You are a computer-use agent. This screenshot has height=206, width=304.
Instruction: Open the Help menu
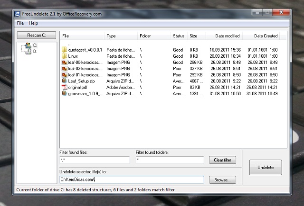click(x=33, y=23)
